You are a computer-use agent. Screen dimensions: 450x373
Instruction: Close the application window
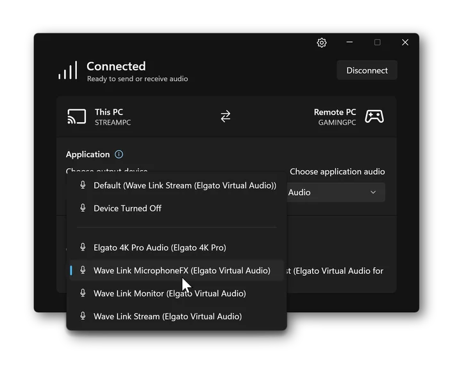(x=405, y=42)
